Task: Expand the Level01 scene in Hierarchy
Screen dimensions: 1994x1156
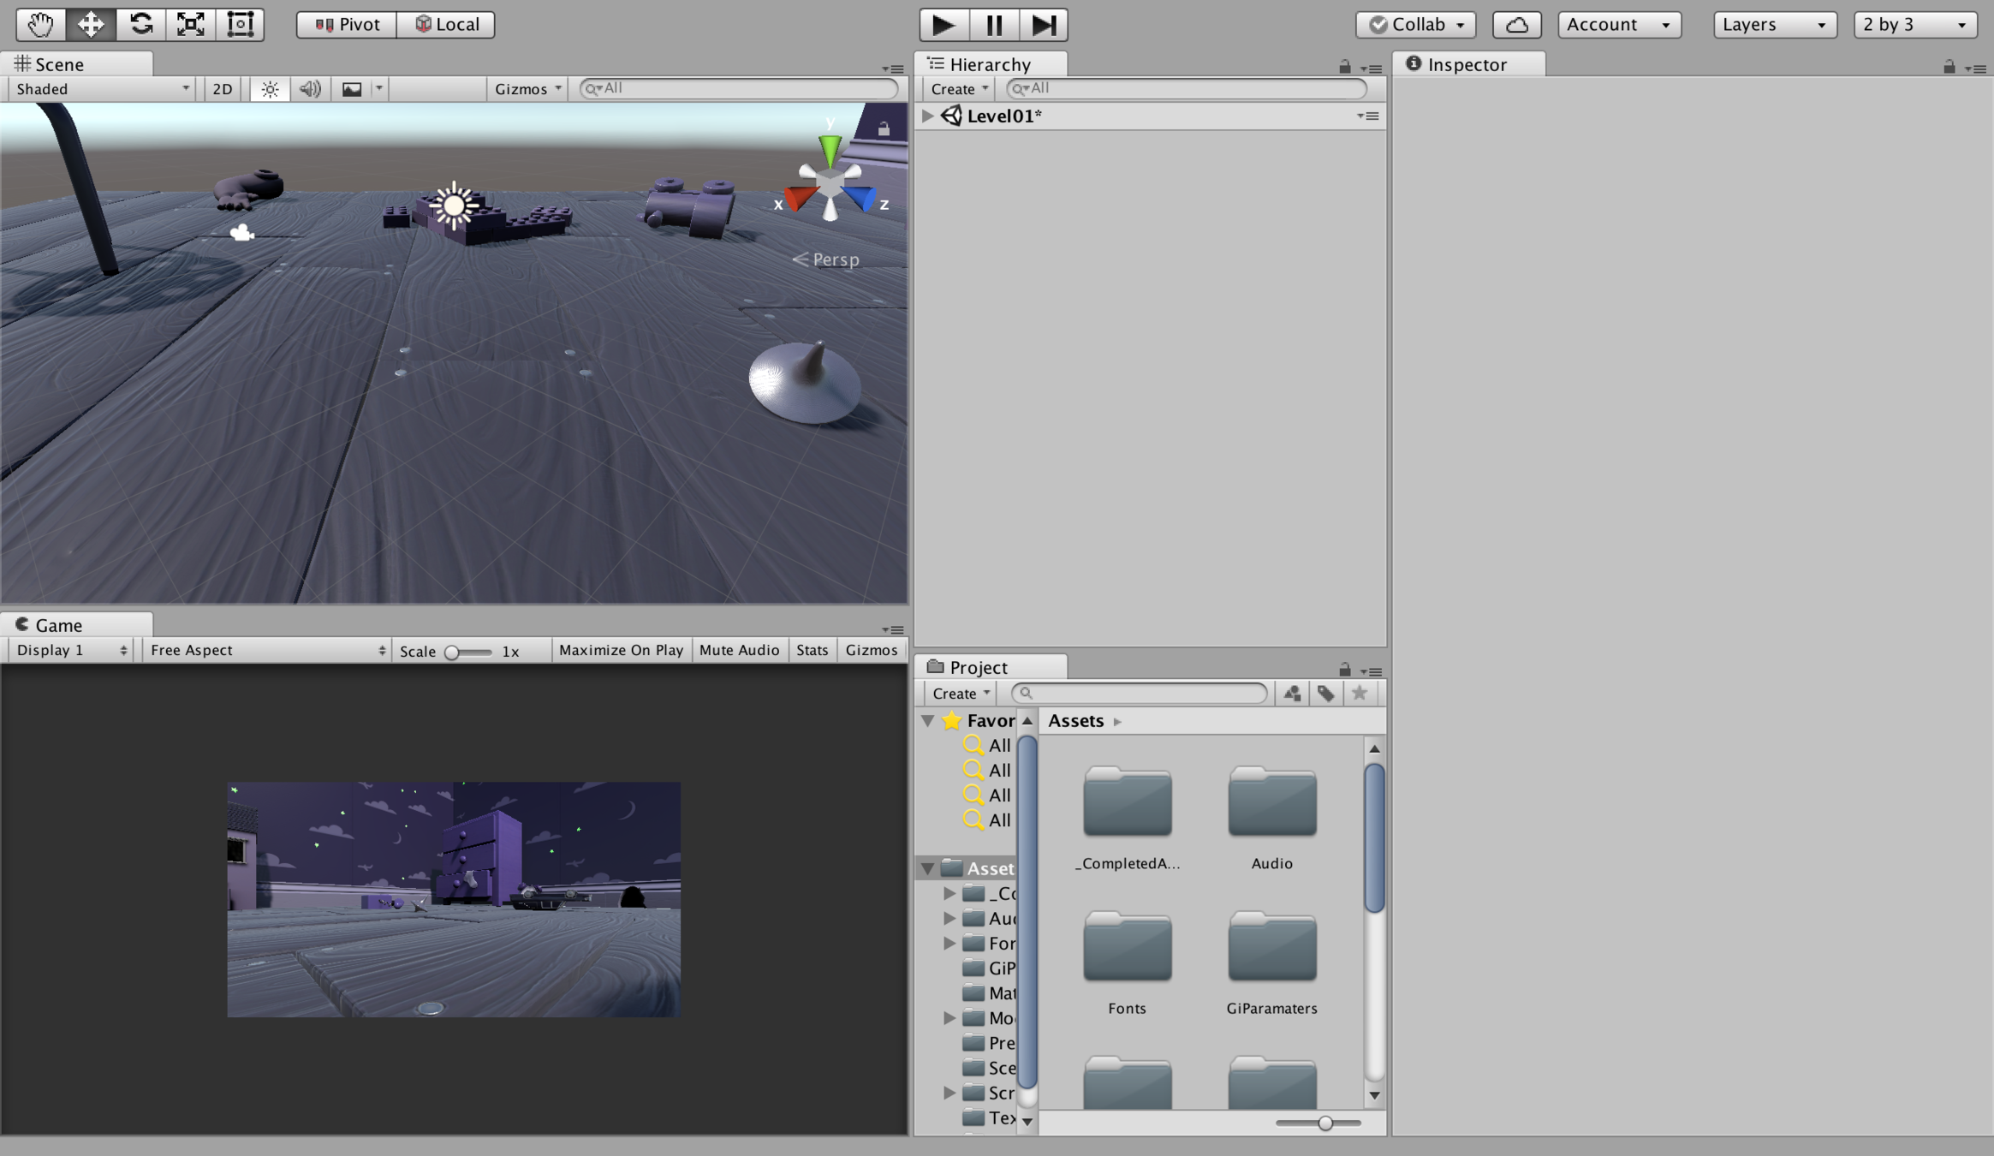Action: coord(927,116)
